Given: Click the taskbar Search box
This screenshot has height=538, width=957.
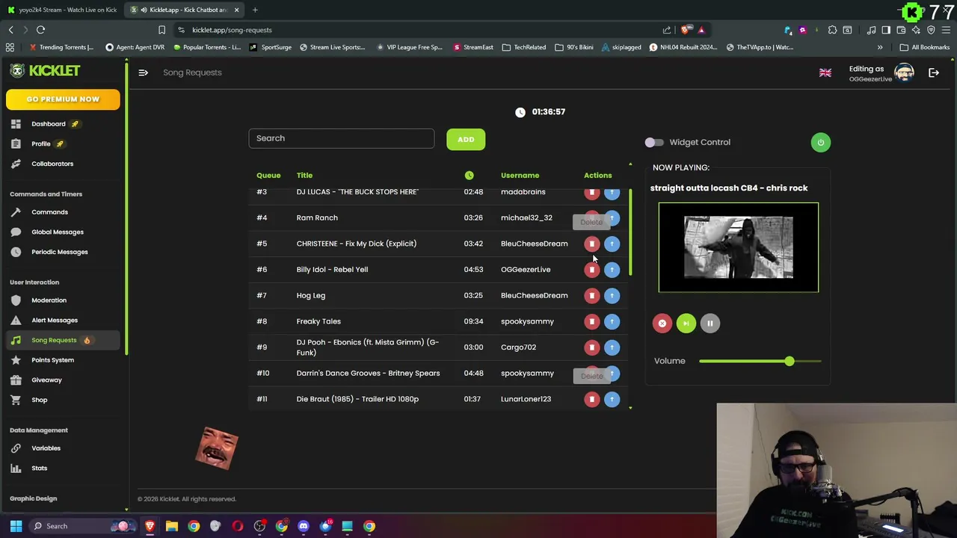Looking at the screenshot, I should pyautogui.click(x=82, y=526).
